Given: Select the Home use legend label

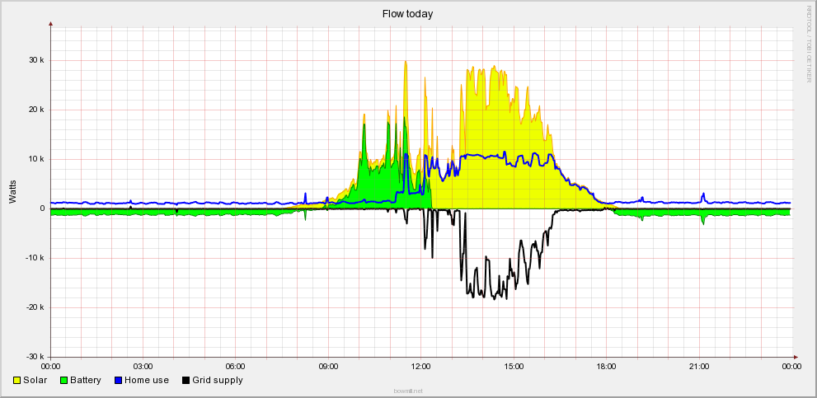Looking at the screenshot, I should click(147, 381).
